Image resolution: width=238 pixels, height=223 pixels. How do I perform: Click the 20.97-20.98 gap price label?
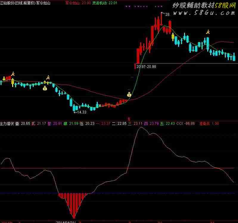[x=146, y=67]
